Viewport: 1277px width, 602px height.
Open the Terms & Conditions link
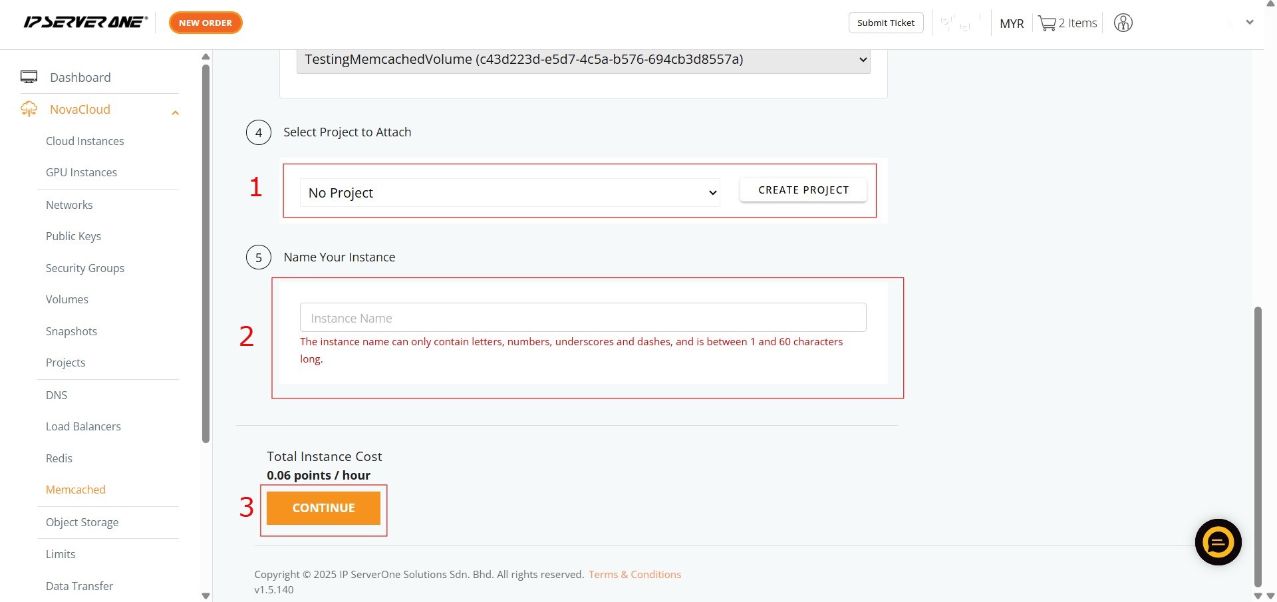635,575
